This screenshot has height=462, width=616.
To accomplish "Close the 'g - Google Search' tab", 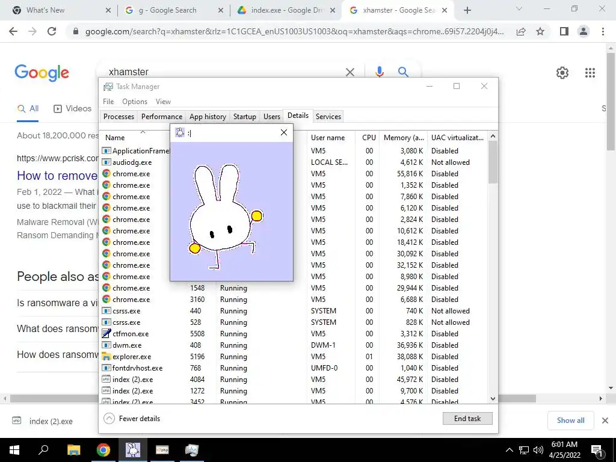I will tap(221, 10).
